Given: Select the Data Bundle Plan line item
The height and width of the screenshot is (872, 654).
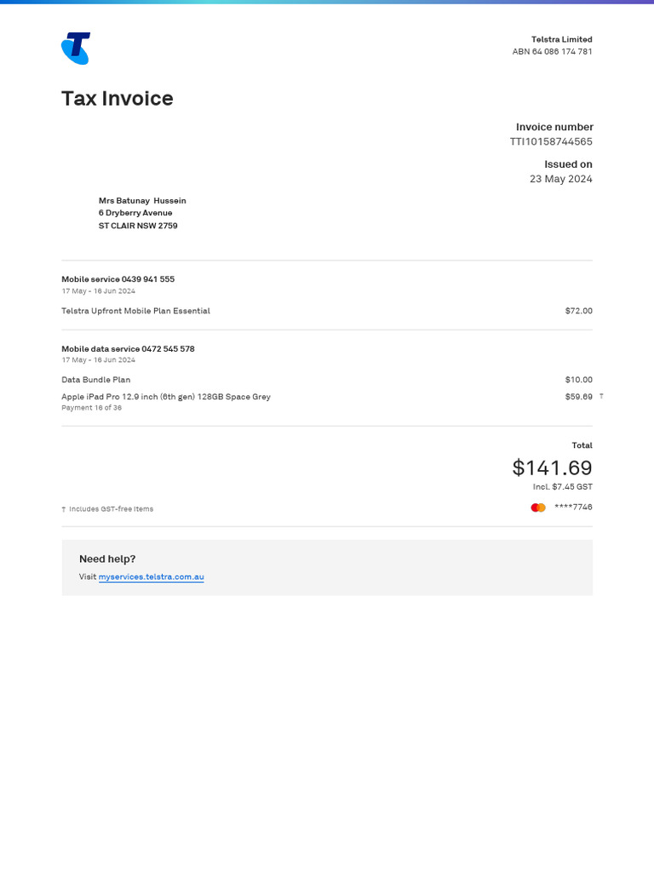Looking at the screenshot, I should coord(95,380).
